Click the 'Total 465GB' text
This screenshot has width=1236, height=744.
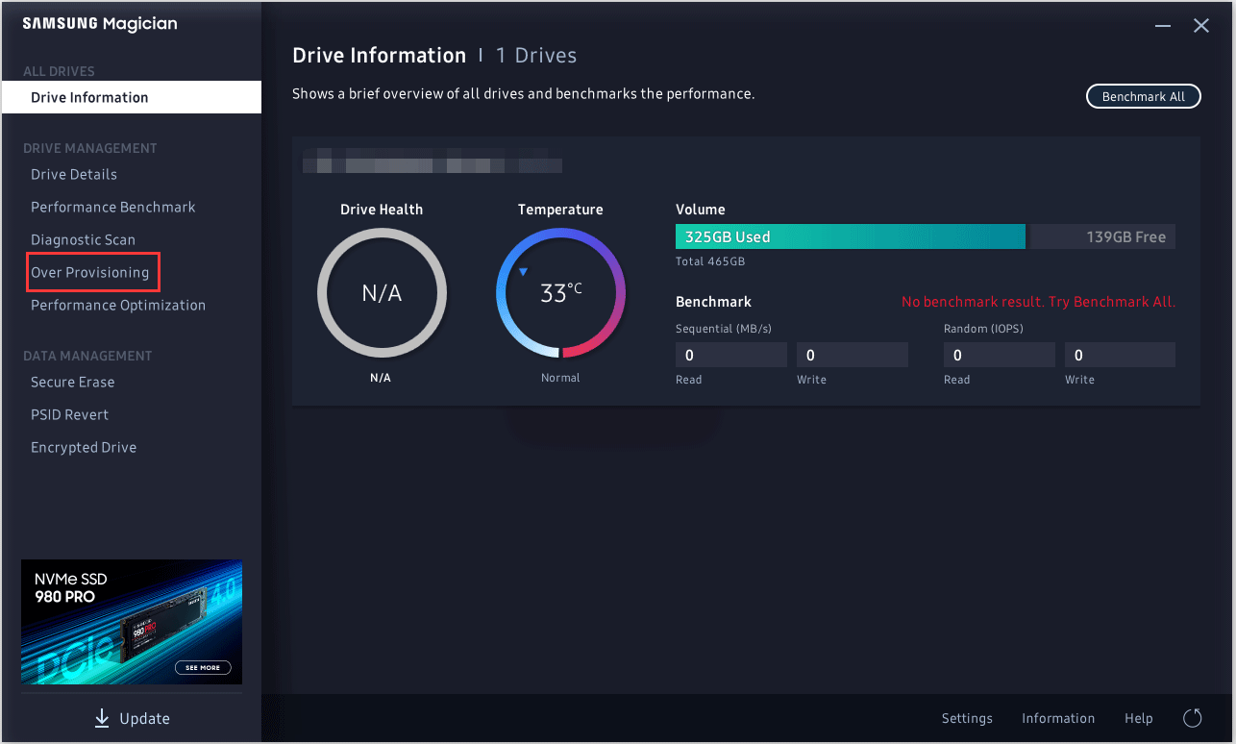710,261
